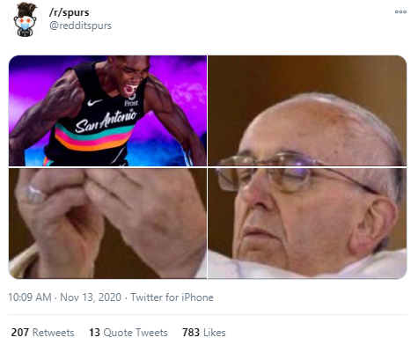
Task: Click the Retweets count number 207
Action: pos(20,333)
